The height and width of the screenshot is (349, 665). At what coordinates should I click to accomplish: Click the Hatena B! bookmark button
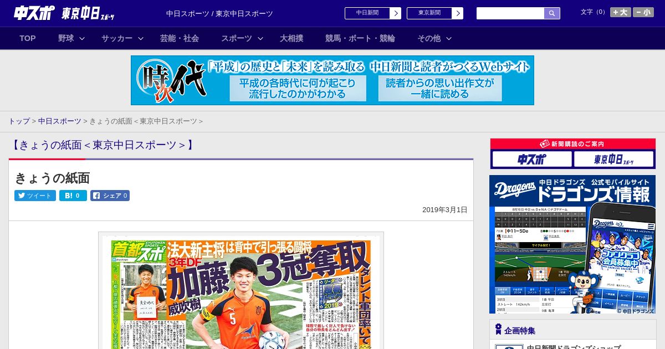click(x=73, y=196)
